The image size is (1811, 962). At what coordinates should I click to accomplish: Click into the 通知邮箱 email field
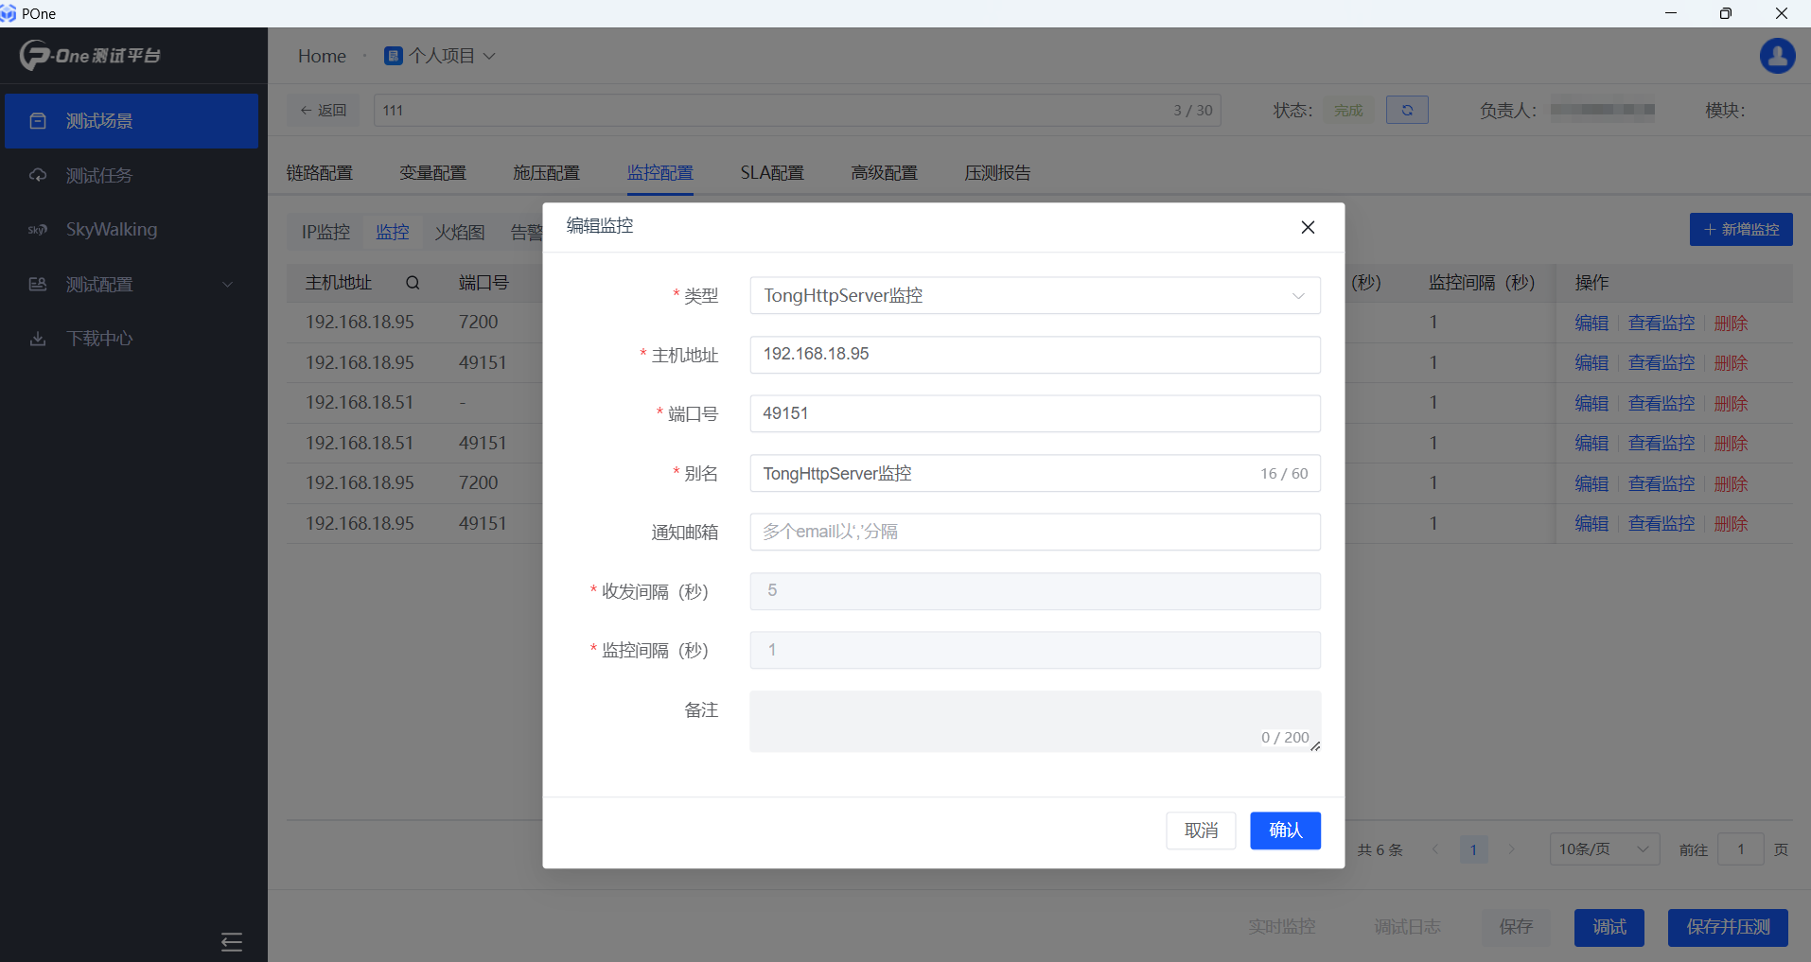pos(1034,532)
